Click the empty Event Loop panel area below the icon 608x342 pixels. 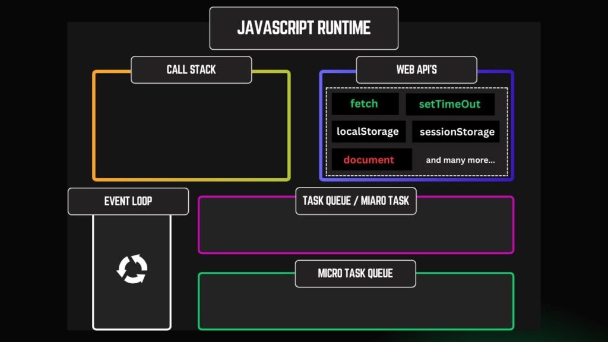click(132, 308)
